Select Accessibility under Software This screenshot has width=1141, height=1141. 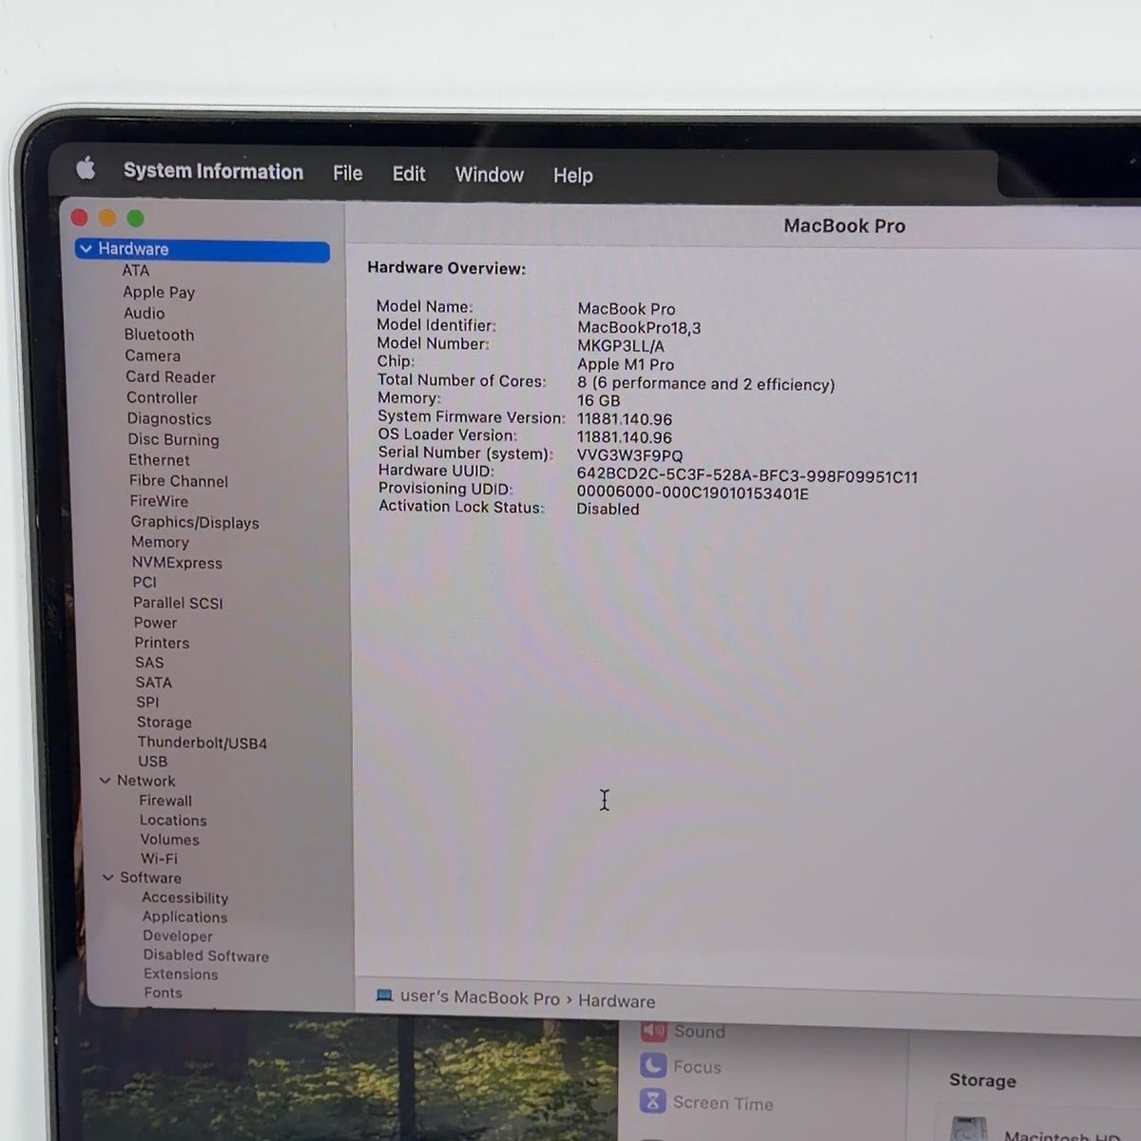184,898
